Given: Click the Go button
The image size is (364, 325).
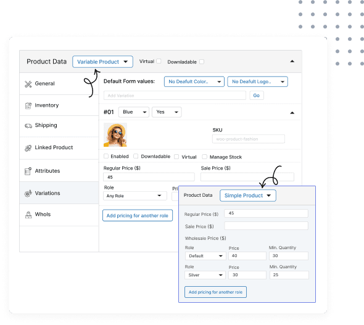Looking at the screenshot, I should tap(257, 96).
